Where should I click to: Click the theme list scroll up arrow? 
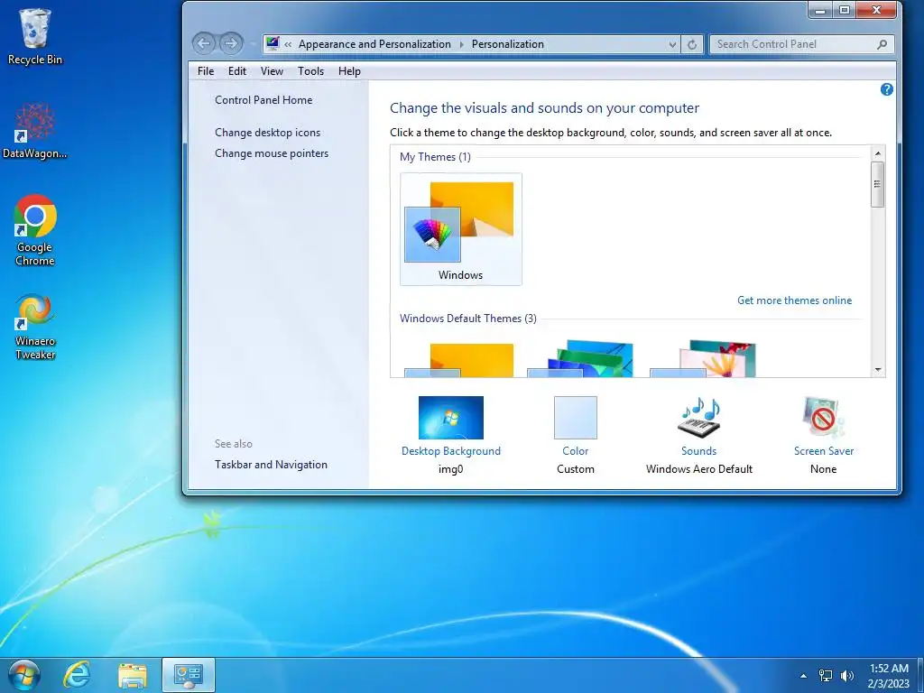click(x=878, y=153)
